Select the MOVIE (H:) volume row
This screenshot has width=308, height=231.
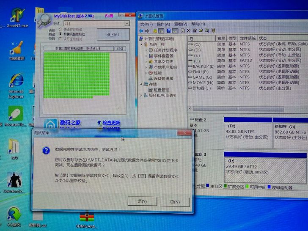pos(248,82)
